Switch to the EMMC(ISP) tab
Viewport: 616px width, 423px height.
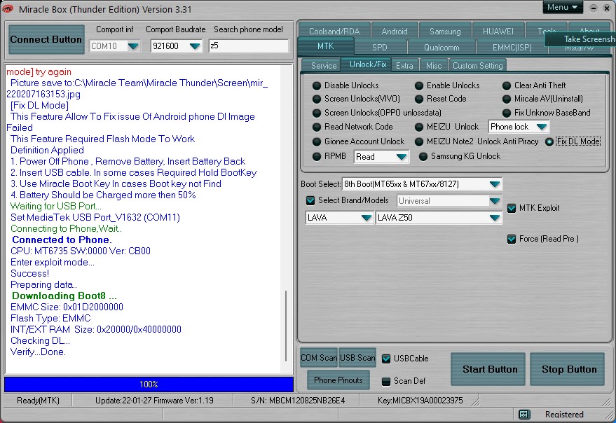pyautogui.click(x=512, y=48)
